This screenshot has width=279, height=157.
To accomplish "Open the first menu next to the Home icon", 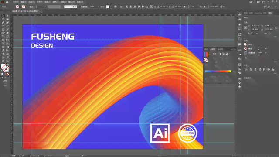I will [x=16, y=2].
